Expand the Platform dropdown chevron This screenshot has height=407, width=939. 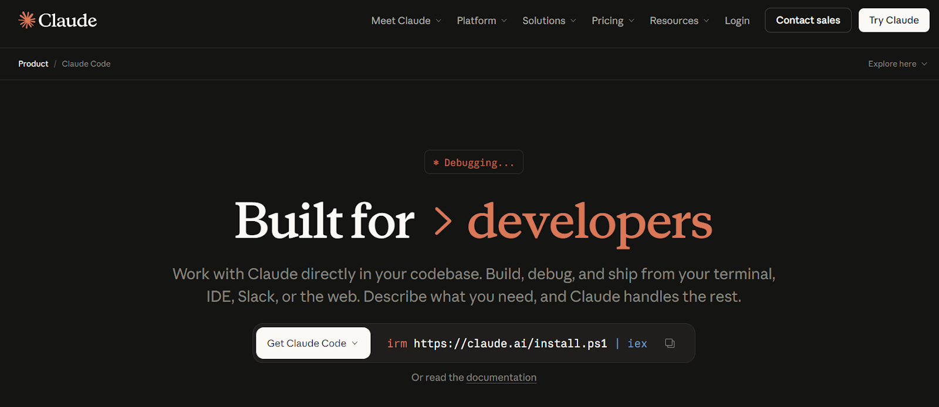504,21
